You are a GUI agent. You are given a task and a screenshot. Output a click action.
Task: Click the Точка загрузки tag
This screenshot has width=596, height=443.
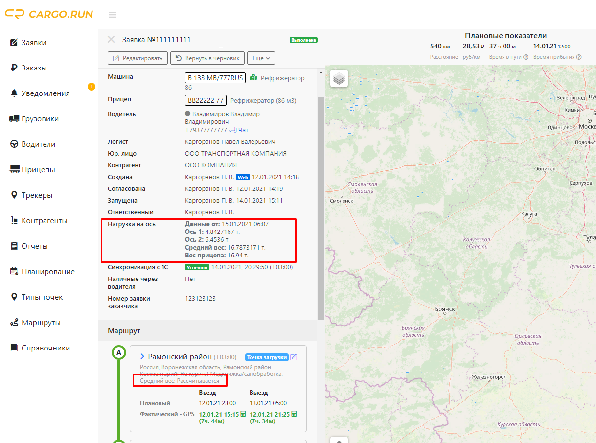tap(266, 357)
